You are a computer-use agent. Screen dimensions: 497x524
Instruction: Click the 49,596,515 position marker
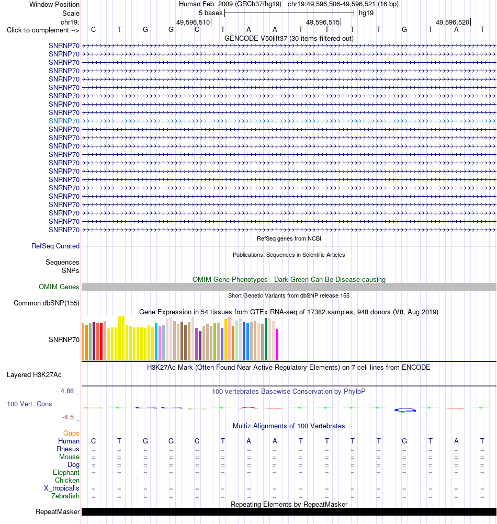[323, 22]
